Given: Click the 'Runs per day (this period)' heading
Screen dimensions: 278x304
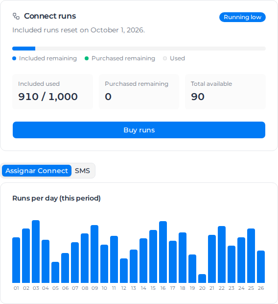Looking at the screenshot, I should click(56, 198).
